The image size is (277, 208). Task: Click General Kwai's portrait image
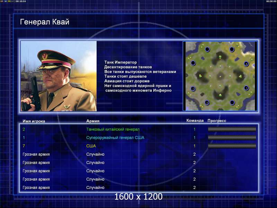[59, 76]
